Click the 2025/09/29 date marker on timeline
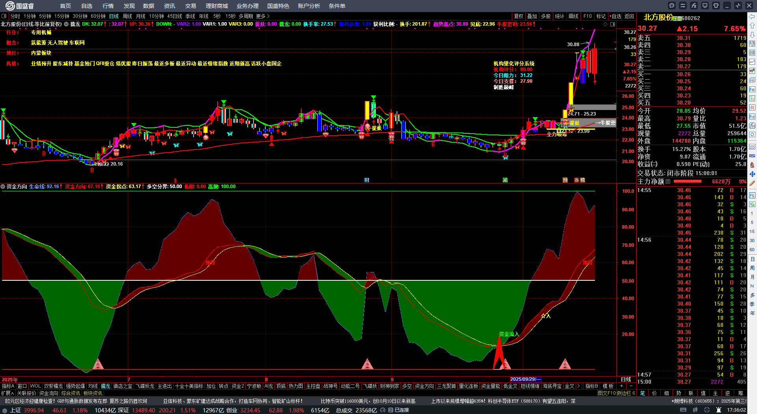 pyautogui.click(x=526, y=379)
